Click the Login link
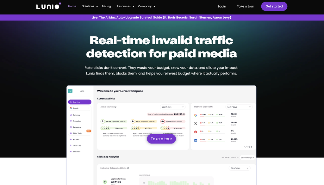This screenshot has height=185, width=324. (222, 6)
